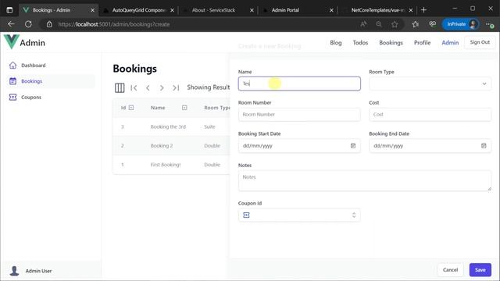Viewport: 500px width, 281px height.
Task: Open browser zoom magnifier icon
Action: (x=379, y=24)
